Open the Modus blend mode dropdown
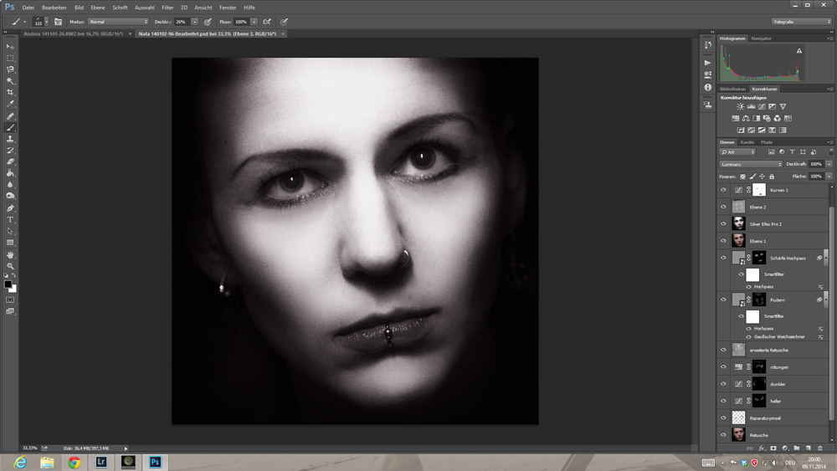 [x=117, y=22]
